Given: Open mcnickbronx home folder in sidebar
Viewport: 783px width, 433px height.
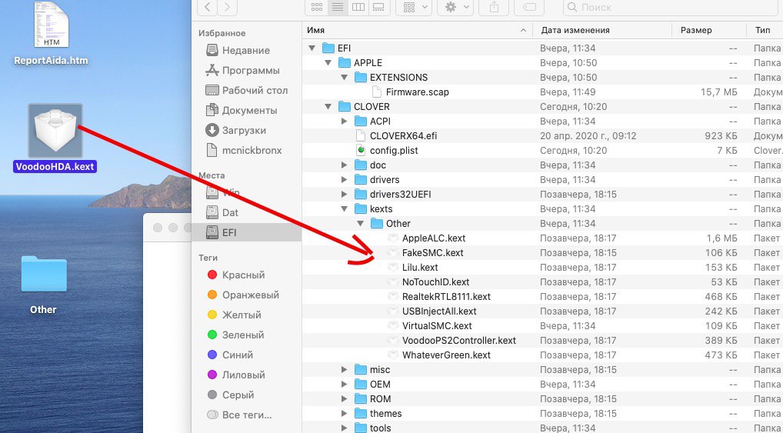Looking at the screenshot, I should (x=244, y=150).
